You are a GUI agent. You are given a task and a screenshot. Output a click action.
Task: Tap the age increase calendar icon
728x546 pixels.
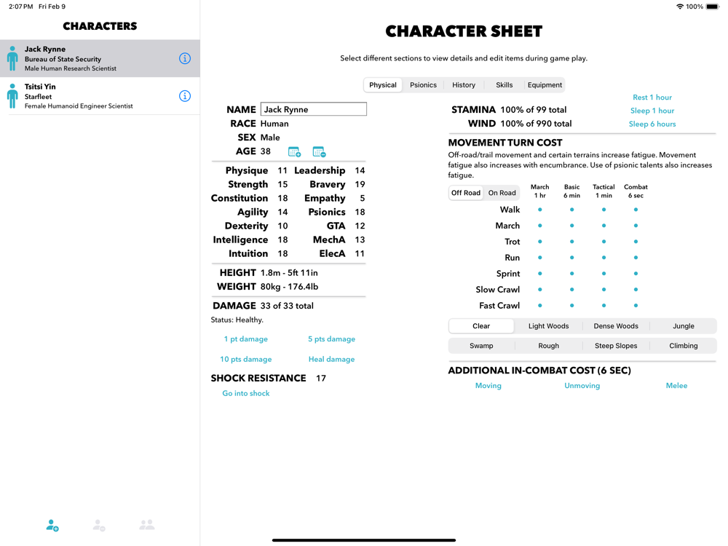click(x=294, y=152)
